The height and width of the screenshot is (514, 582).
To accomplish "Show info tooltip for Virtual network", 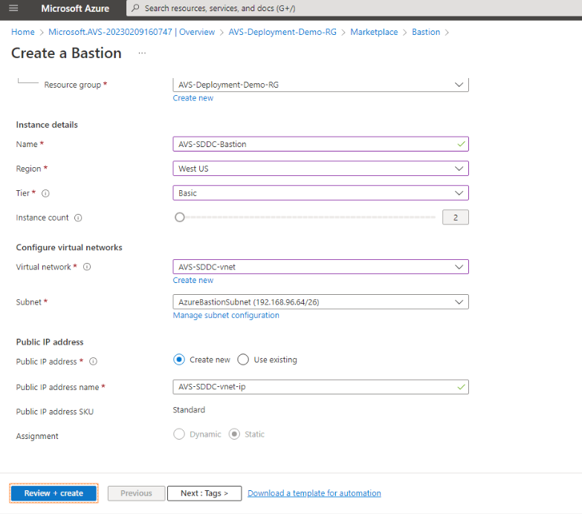I will pyautogui.click(x=87, y=267).
